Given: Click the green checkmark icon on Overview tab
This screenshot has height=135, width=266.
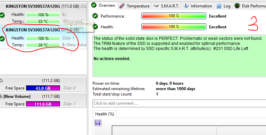Looking at the screenshot, I should (94, 5).
